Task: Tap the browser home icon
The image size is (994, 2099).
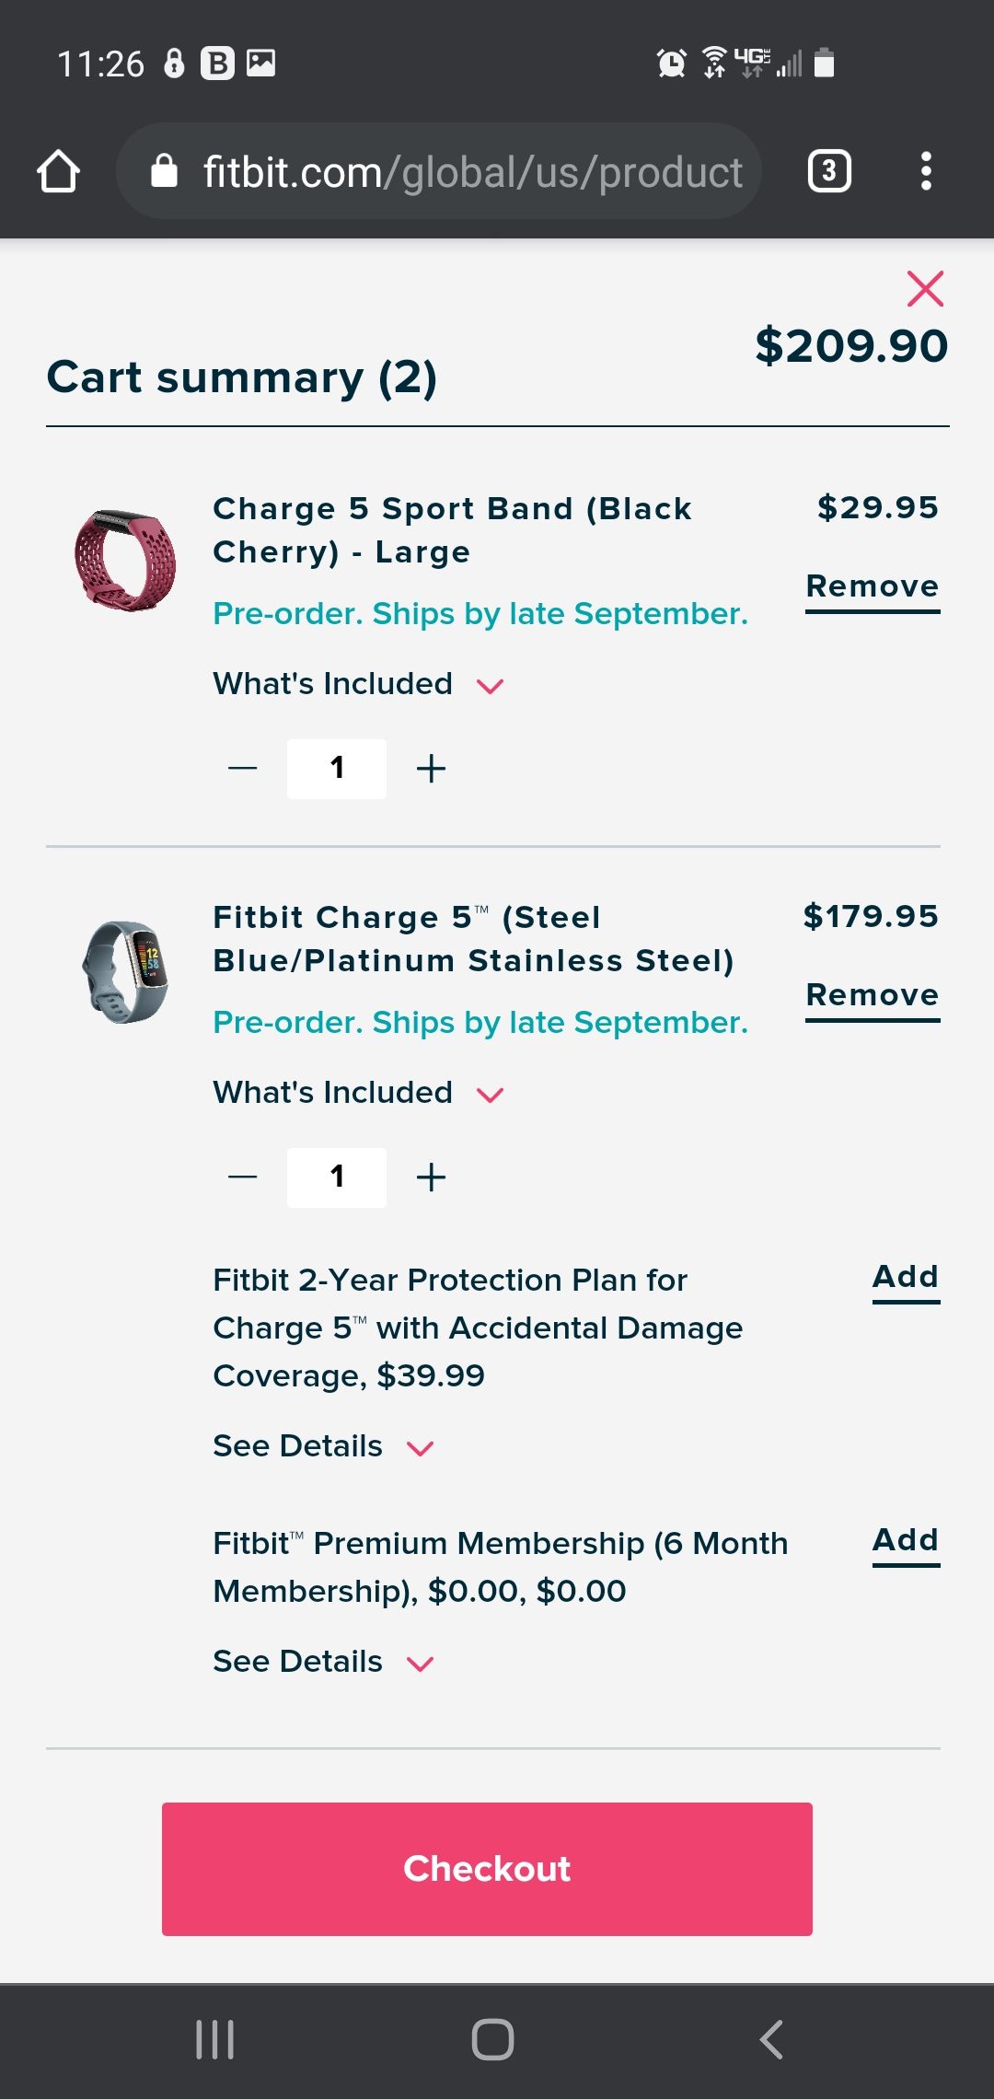Action: coord(58,171)
